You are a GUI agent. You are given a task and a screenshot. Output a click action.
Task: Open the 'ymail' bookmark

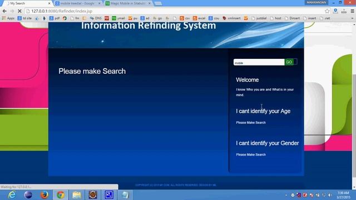click(x=118, y=18)
